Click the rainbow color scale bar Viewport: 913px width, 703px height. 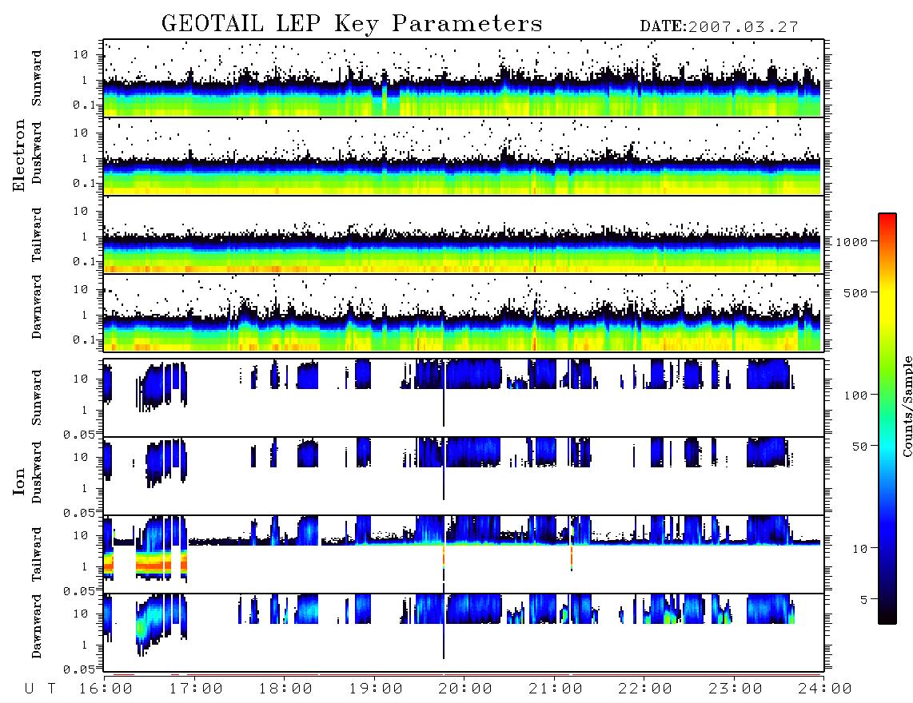click(887, 419)
